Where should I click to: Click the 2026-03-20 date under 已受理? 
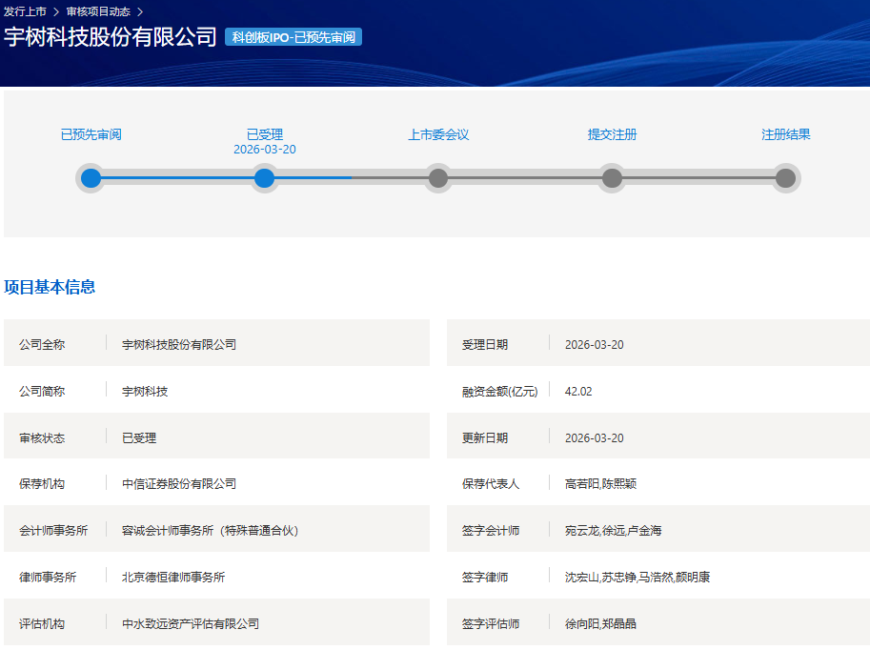pyautogui.click(x=265, y=150)
